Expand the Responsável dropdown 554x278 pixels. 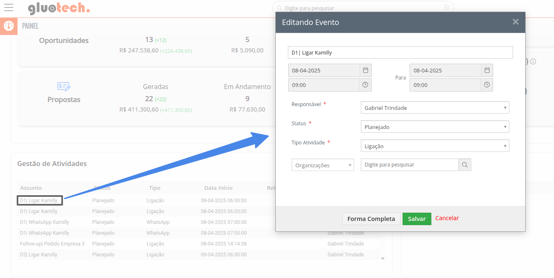coord(435,108)
